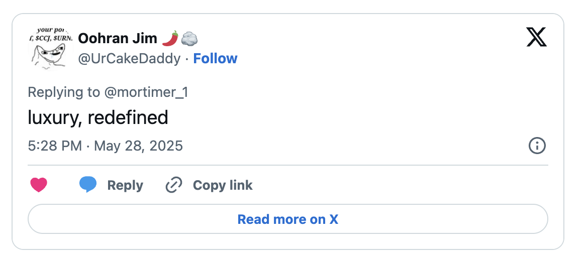Click the Copy link text label
The height and width of the screenshot is (259, 588).
(223, 185)
